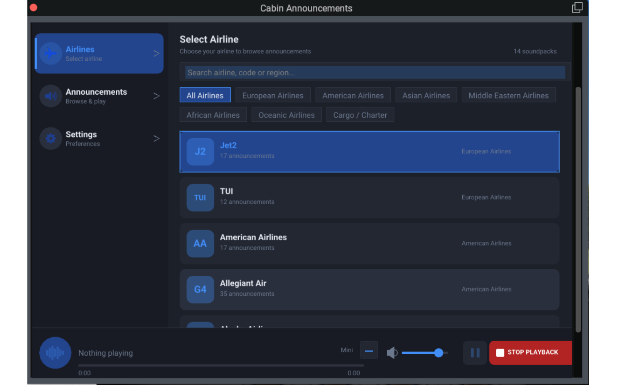The image size is (617, 385).
Task: Switch to Mini player with the minus button
Action: click(369, 350)
